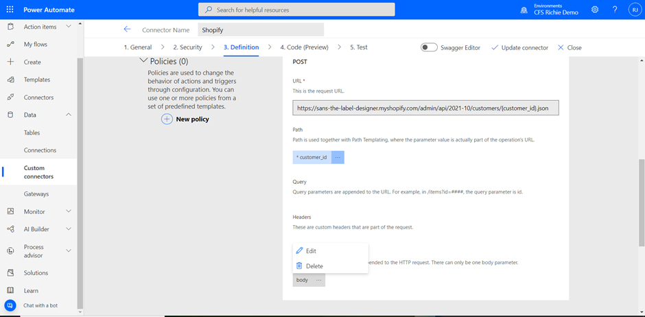Click the Search for helpful resources field
645x317 pixels.
click(296, 10)
